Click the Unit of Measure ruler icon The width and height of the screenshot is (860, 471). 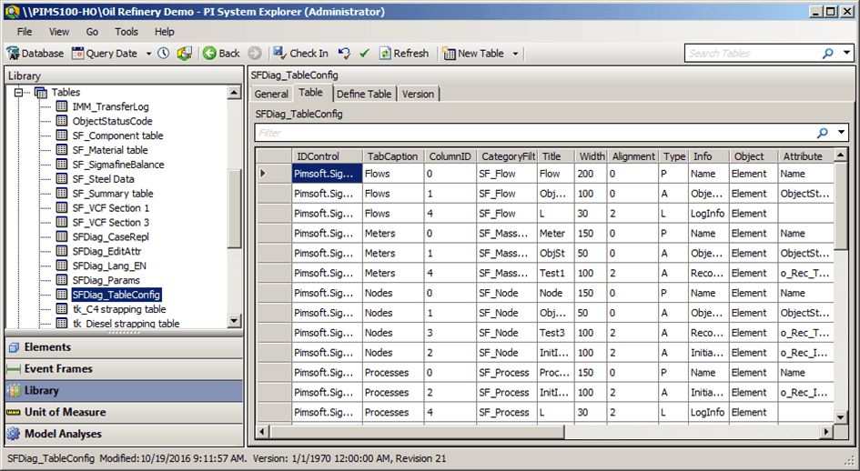coord(14,412)
